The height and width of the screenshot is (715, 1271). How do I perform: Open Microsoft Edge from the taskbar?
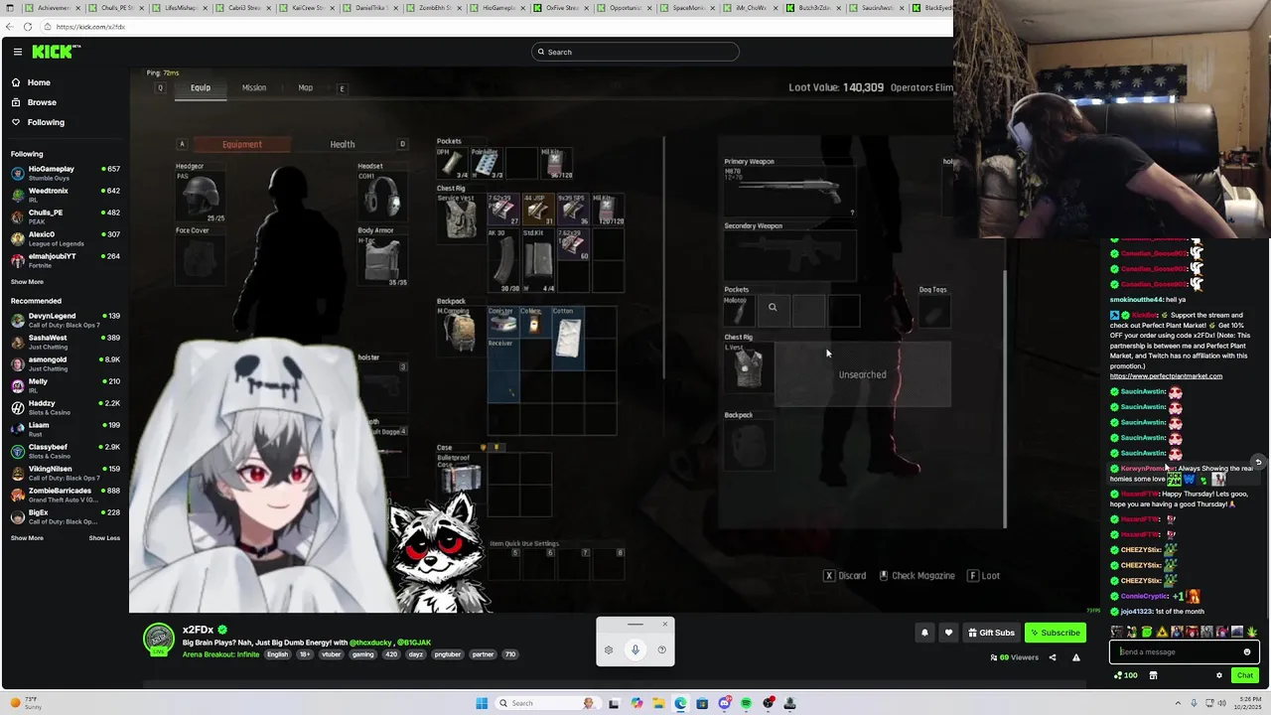[680, 703]
